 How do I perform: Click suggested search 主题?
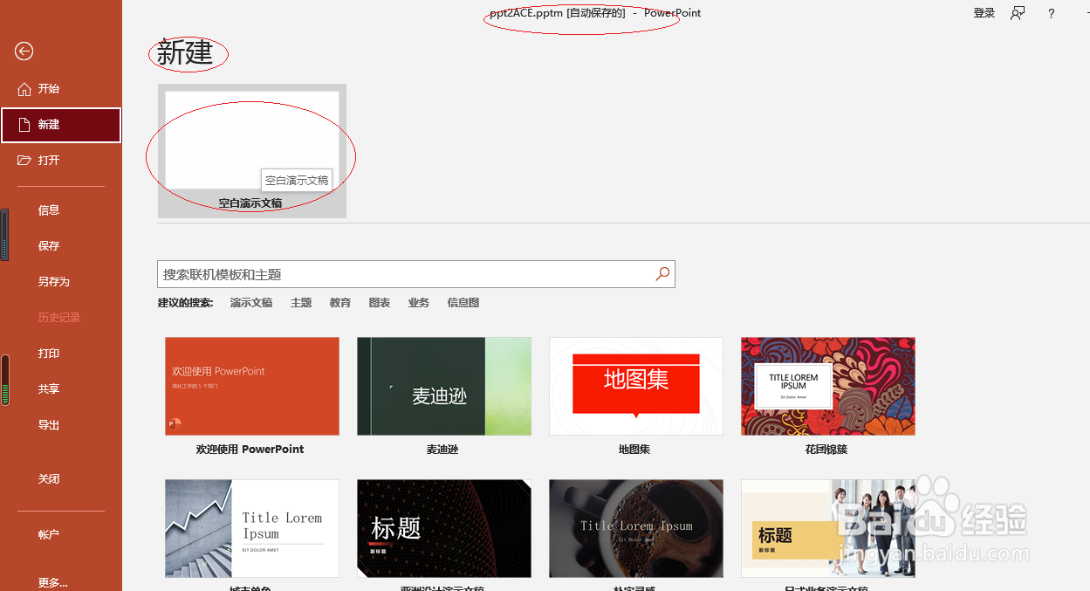pyautogui.click(x=301, y=303)
